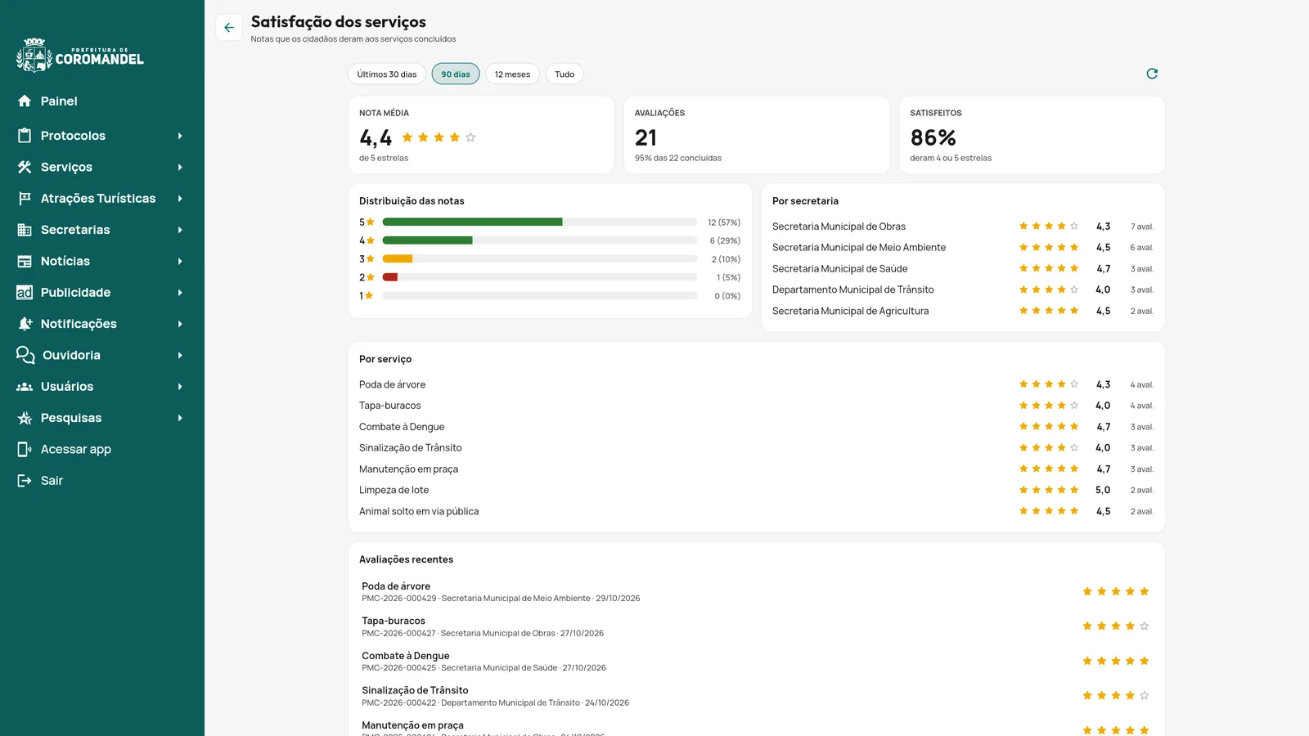Expand the Ouvidoria submenu arrow

coord(180,355)
